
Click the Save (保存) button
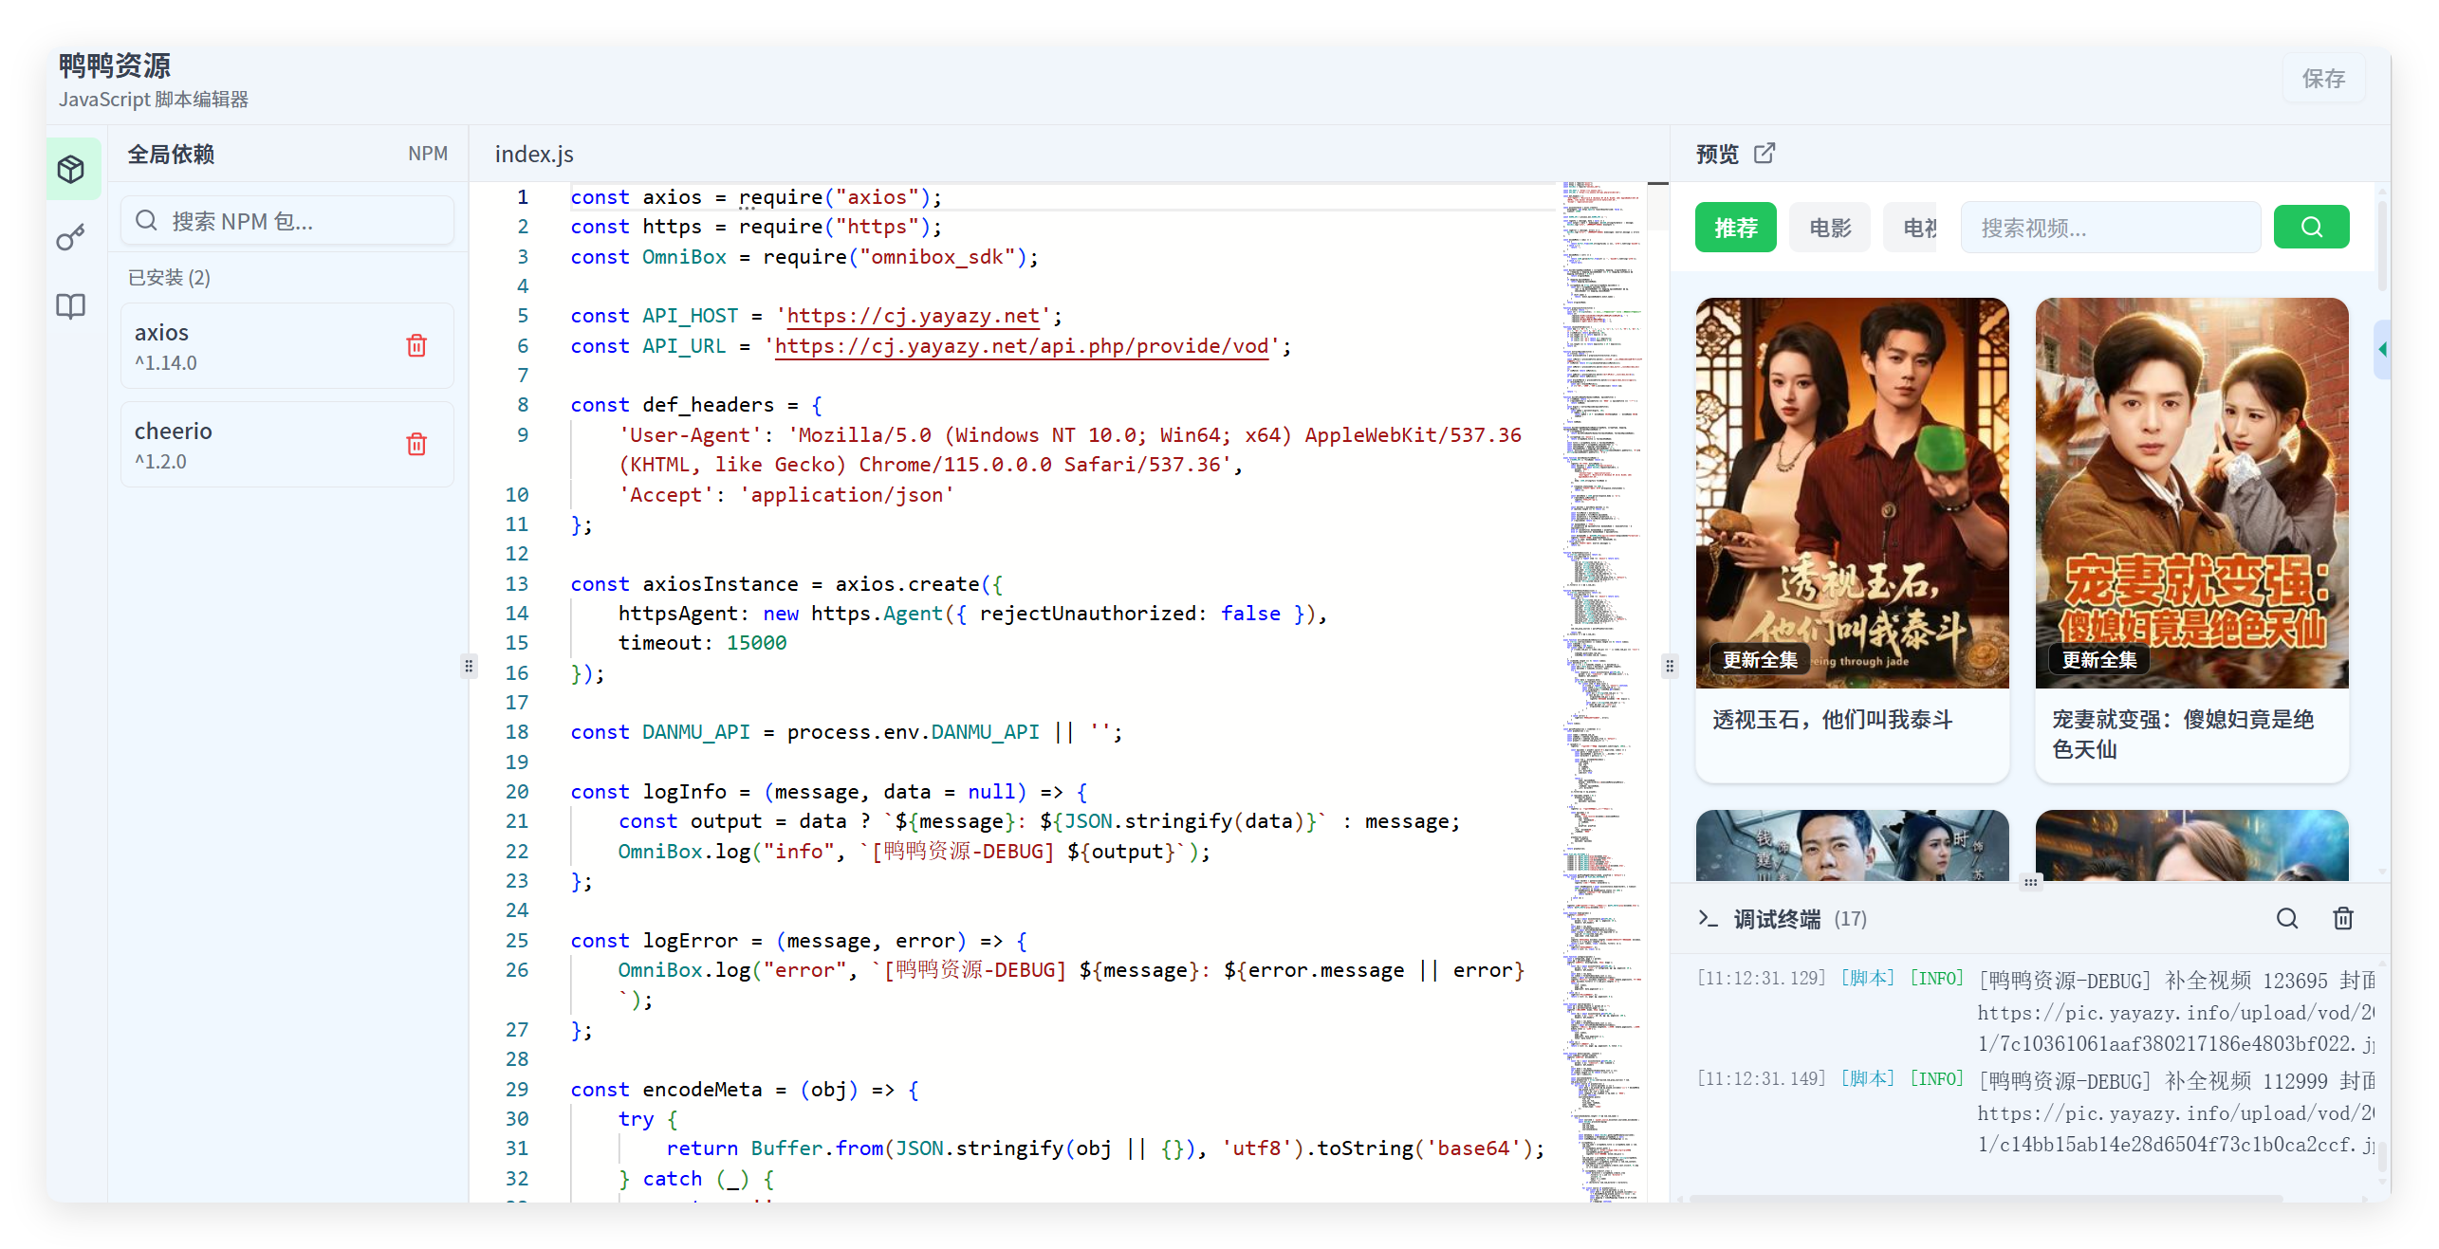coord(2323,79)
